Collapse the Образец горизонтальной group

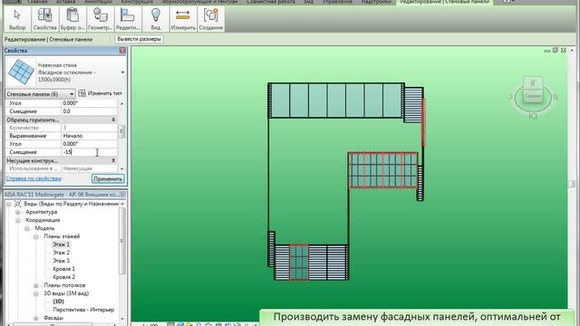(x=113, y=120)
